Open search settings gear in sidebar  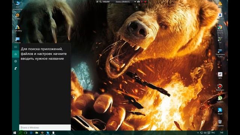coord(16,61)
